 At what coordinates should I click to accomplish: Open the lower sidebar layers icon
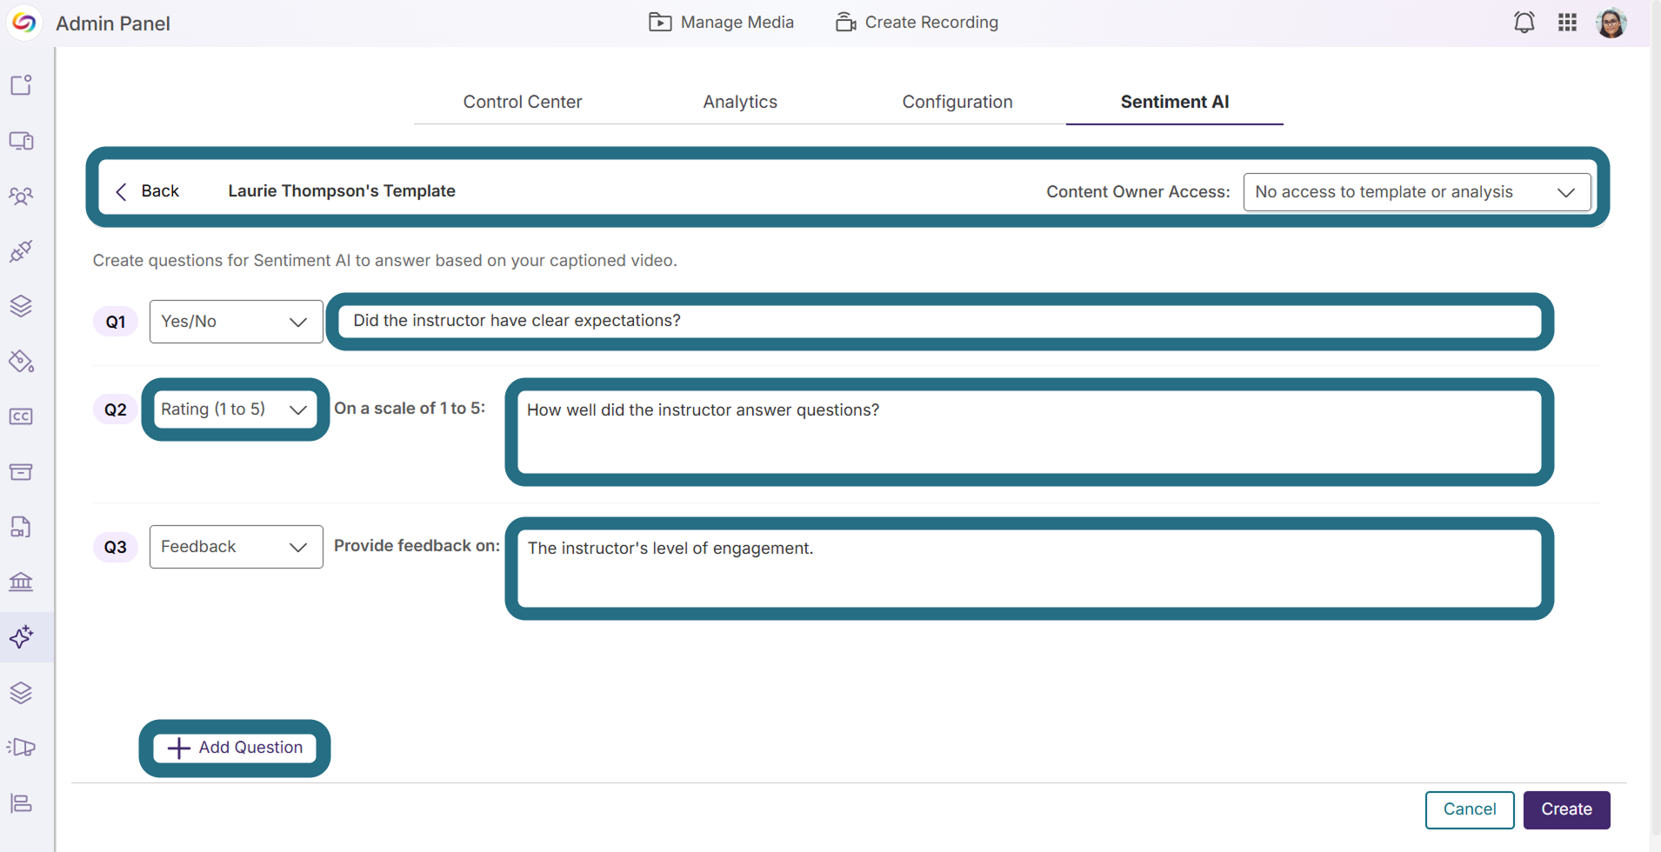tap(22, 693)
